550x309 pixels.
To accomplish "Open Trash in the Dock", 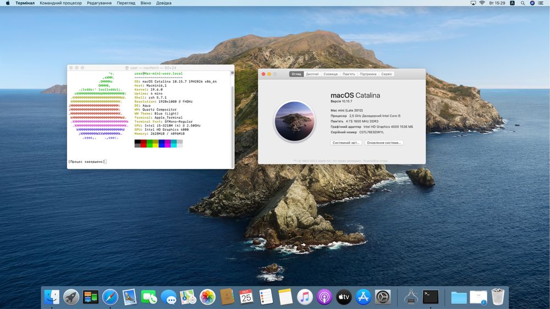I will [498, 297].
